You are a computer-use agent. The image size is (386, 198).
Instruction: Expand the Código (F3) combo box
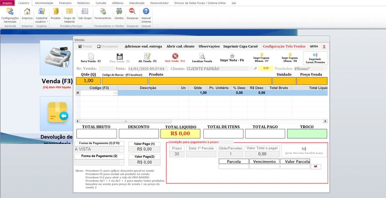115,93
